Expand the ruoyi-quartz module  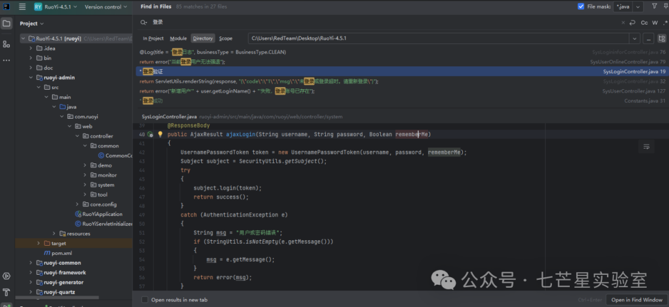31,292
